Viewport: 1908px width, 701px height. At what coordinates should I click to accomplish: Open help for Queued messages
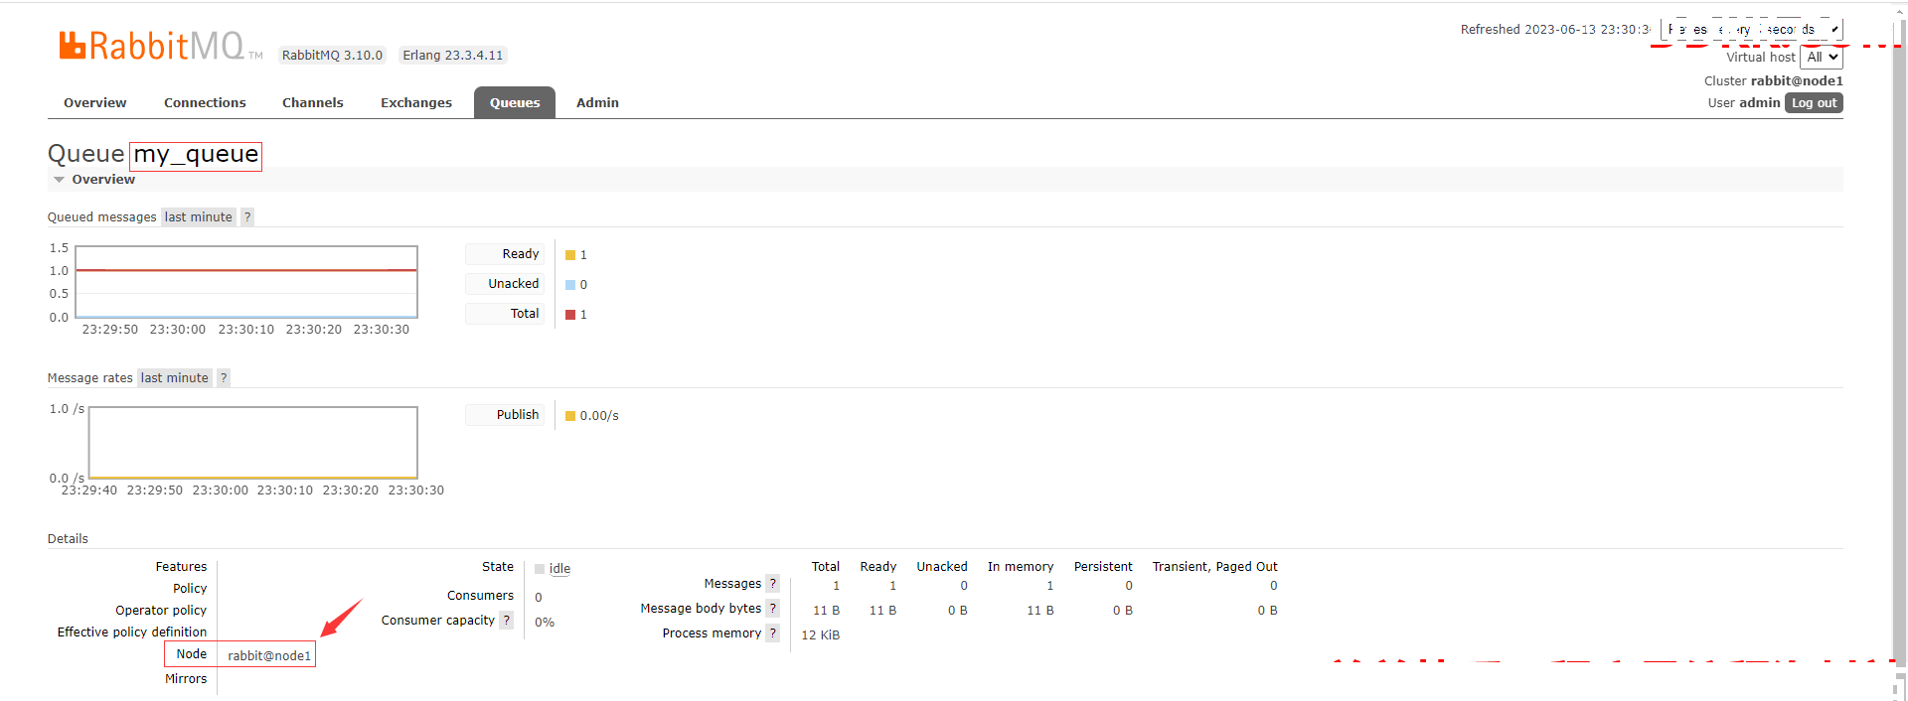[x=247, y=217]
